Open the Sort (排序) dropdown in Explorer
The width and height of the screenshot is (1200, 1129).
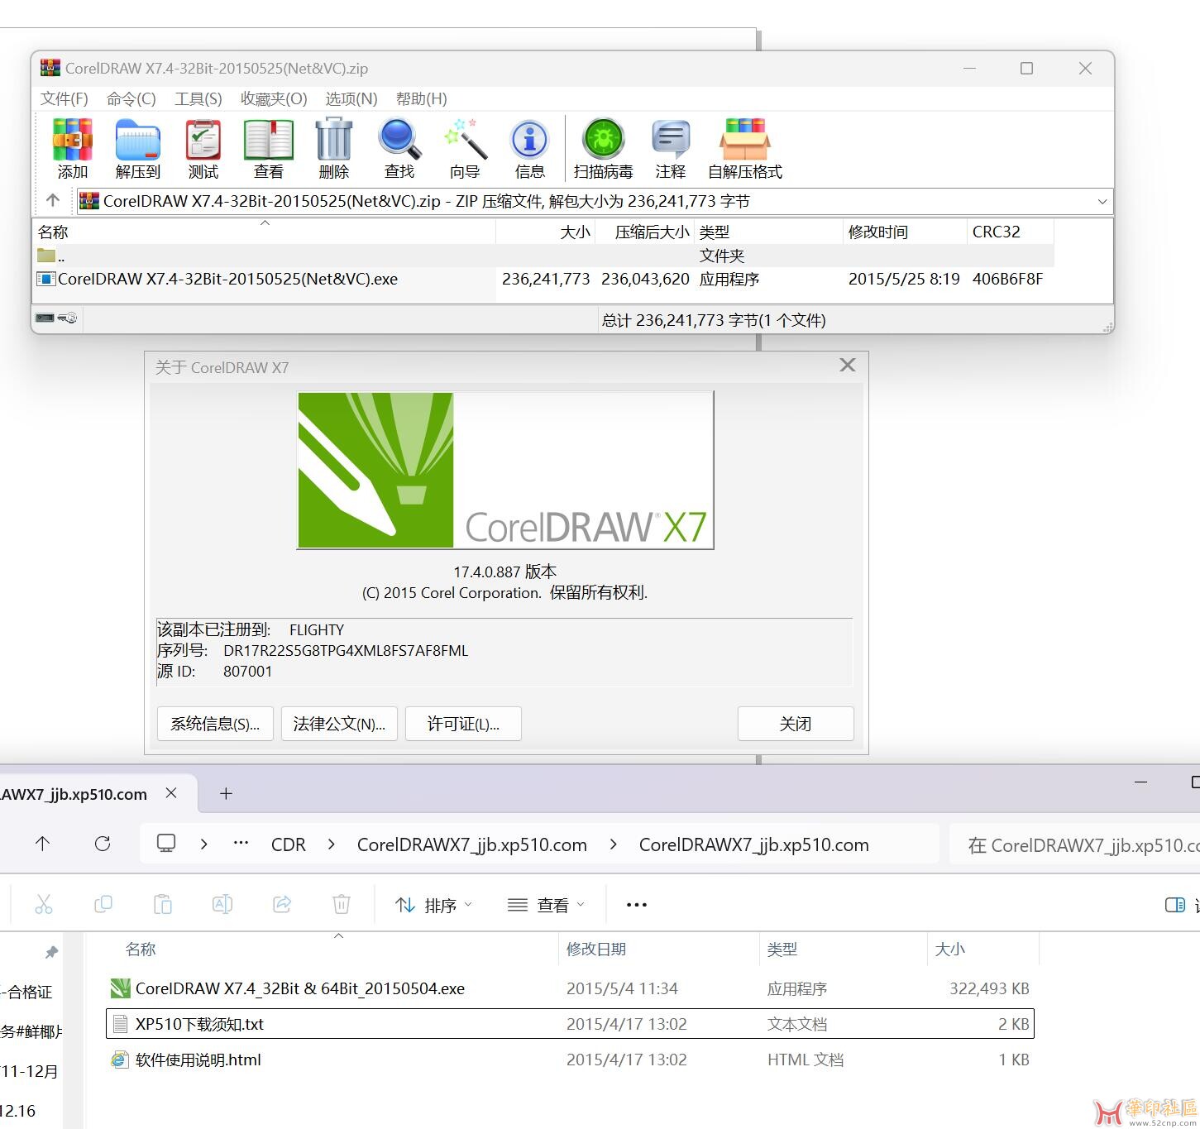pos(434,905)
